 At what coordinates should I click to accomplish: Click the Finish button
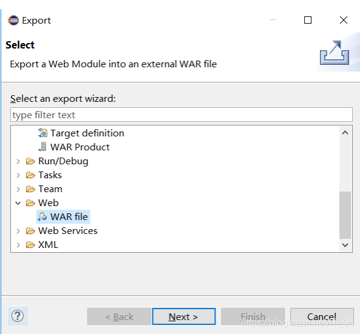coord(253,316)
